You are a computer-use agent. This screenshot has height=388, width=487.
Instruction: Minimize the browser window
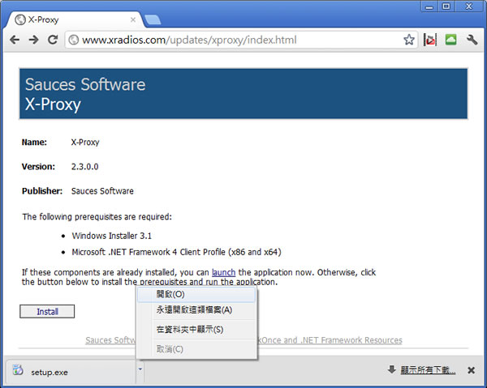pos(429,6)
